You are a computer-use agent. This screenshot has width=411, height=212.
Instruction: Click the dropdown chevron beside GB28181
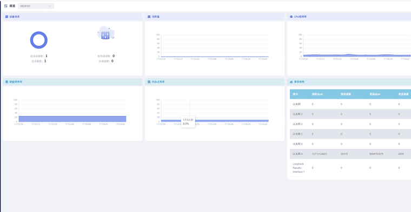click(50, 6)
